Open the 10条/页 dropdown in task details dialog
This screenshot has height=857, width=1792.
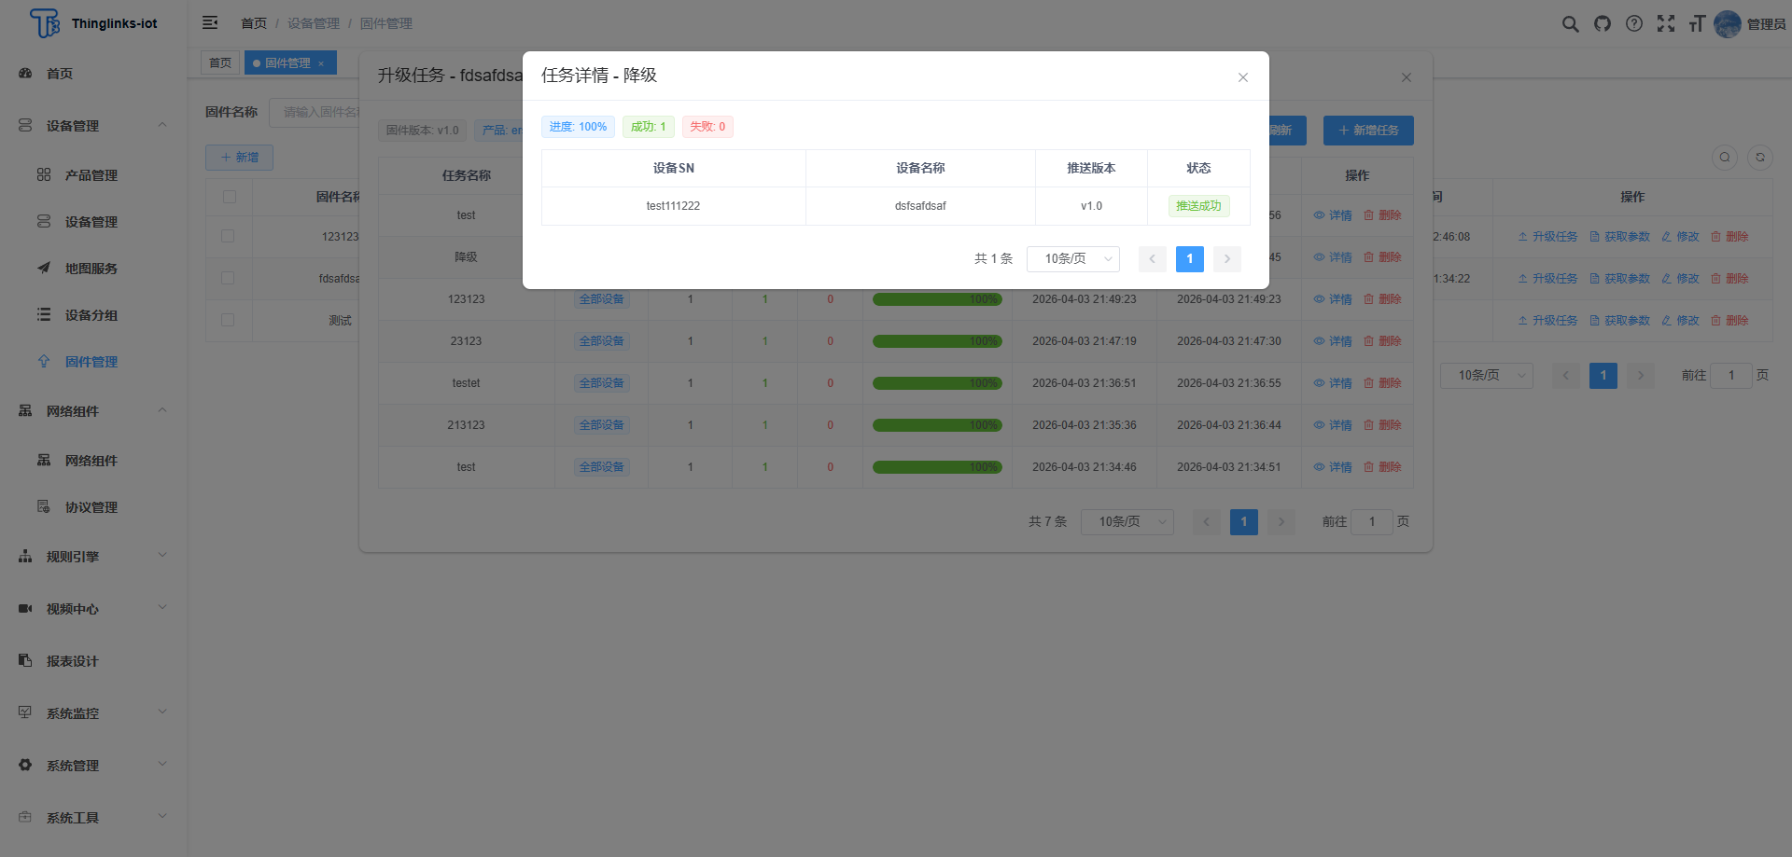pos(1073,259)
